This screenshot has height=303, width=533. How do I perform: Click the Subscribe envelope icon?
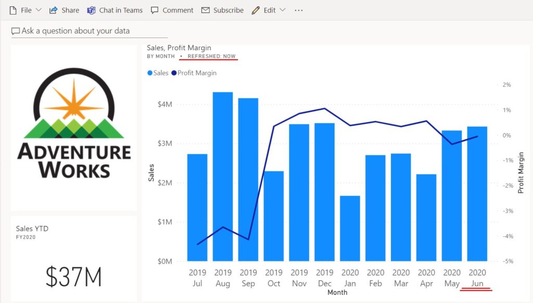pos(205,9)
